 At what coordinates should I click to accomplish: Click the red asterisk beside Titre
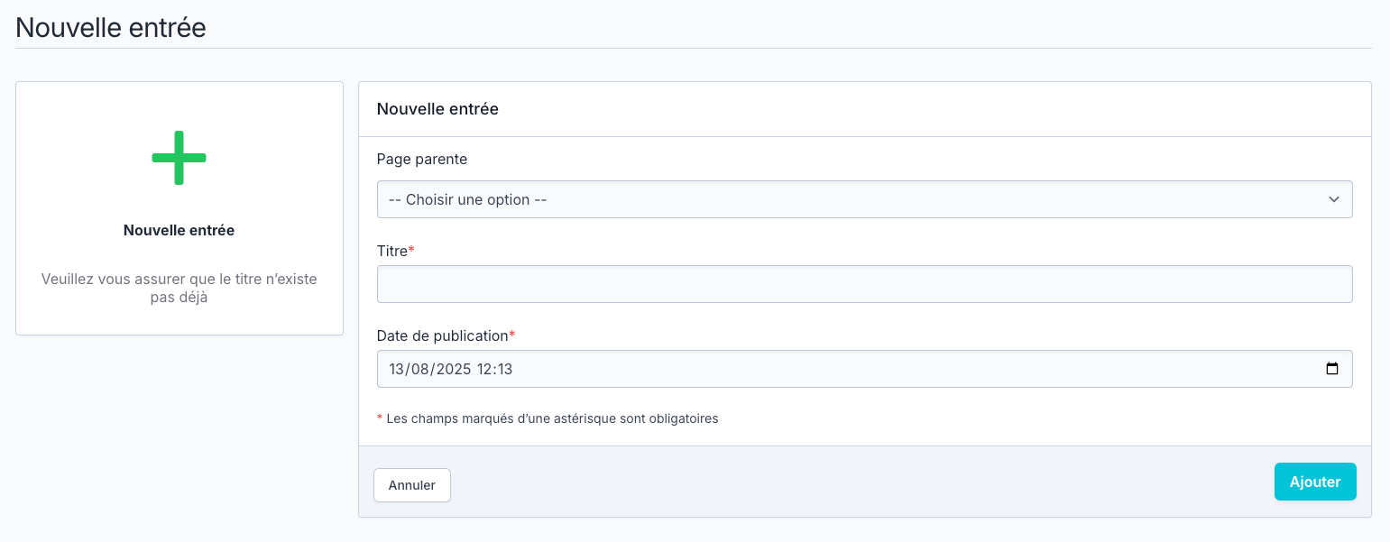(411, 250)
